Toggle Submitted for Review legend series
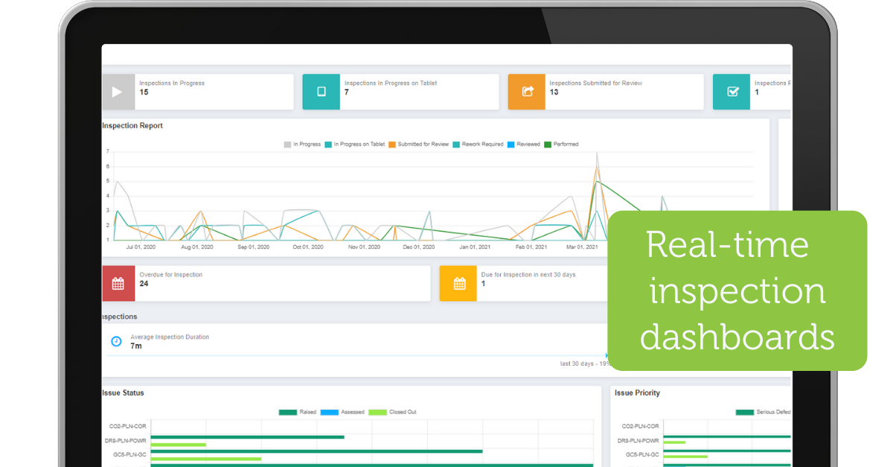This screenshot has width=893, height=467. coord(419,144)
